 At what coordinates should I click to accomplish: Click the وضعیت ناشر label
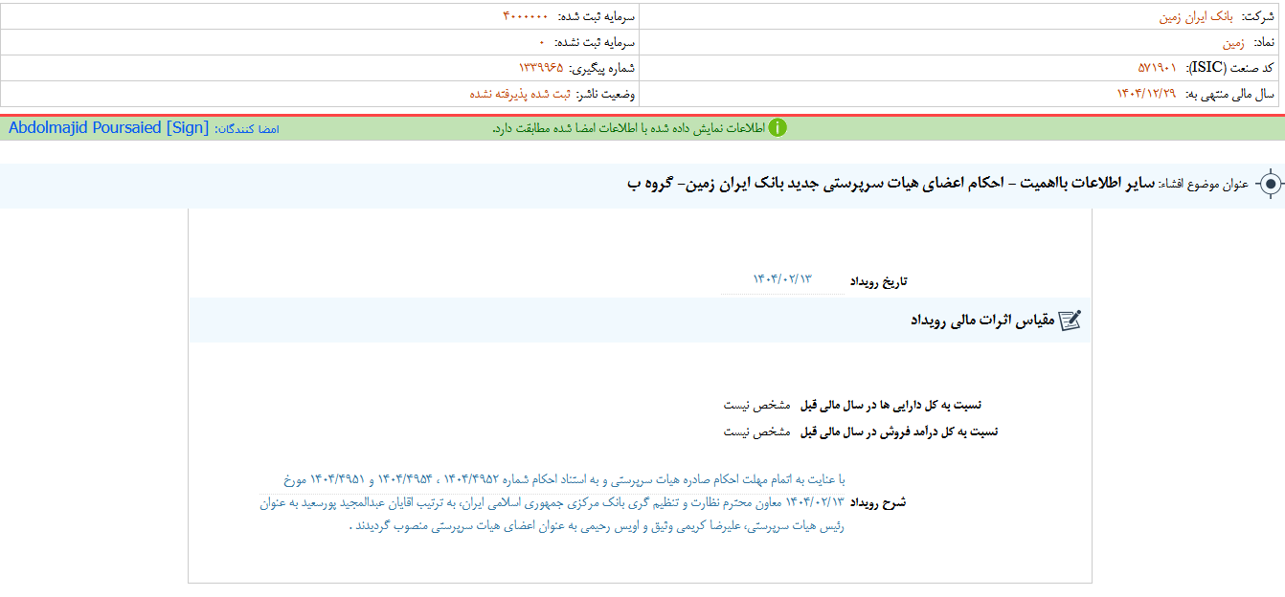[x=607, y=94]
